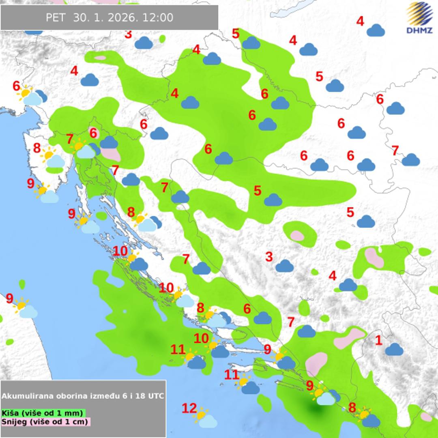The width and height of the screenshot is (438, 438).
Task: Click the cloud icon right of the far-right 7
Action: click(x=410, y=160)
